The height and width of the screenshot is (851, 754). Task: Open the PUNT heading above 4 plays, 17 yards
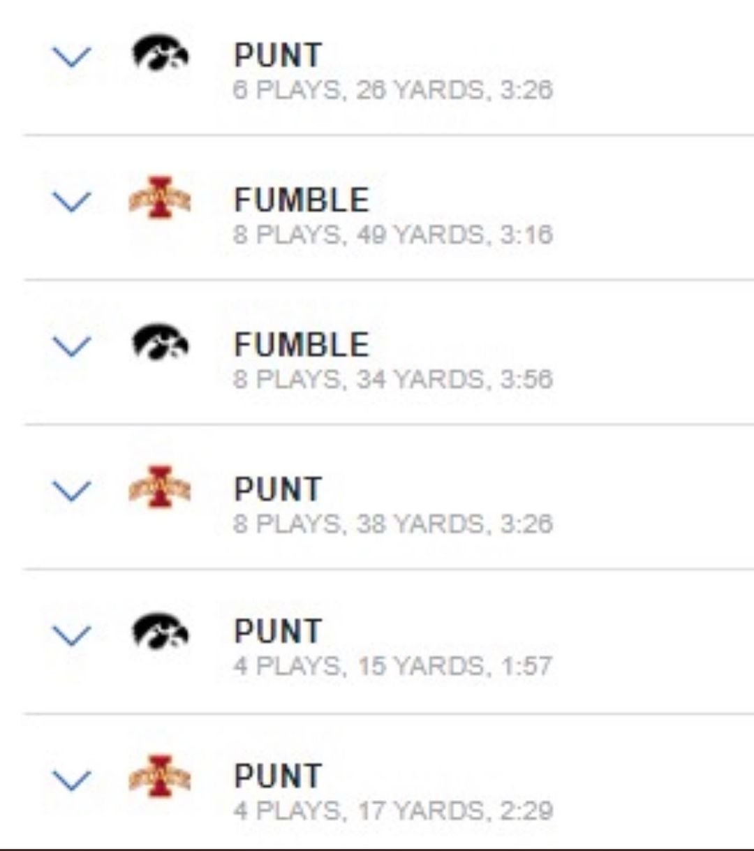click(278, 776)
